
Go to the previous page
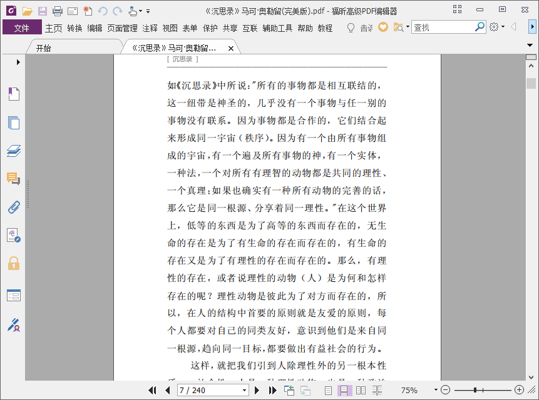pos(168,390)
